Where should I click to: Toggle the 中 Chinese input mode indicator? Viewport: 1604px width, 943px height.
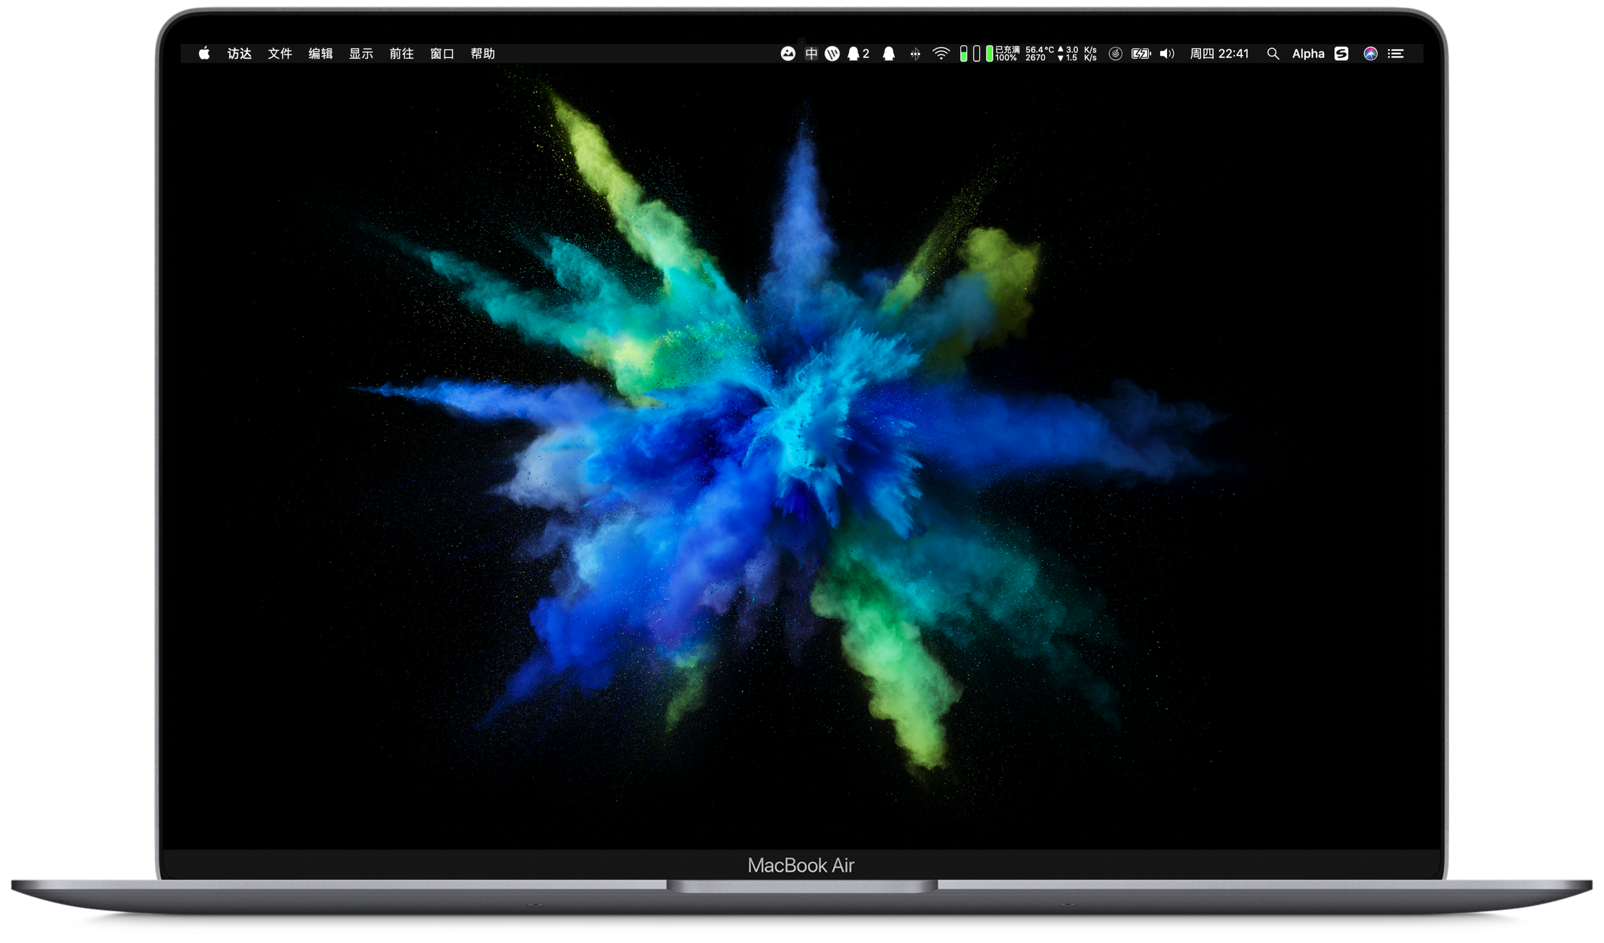811,53
